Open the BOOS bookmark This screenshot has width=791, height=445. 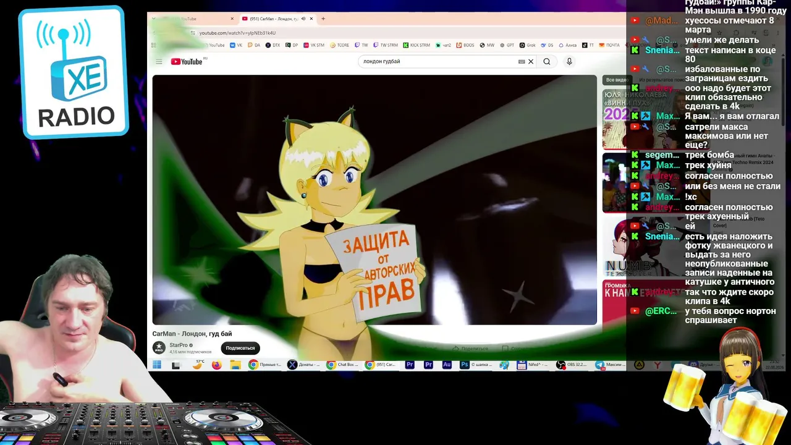[465, 45]
